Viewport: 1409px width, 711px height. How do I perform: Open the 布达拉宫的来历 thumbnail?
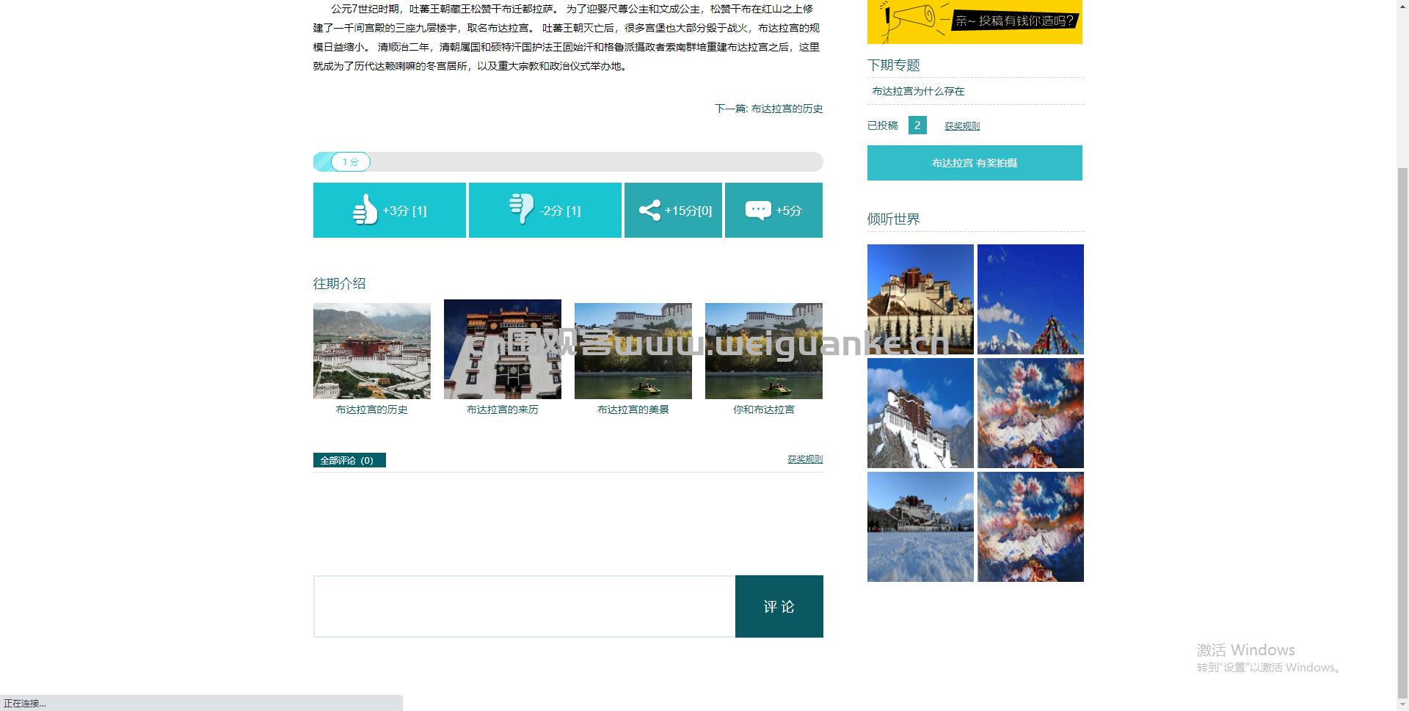tap(502, 349)
